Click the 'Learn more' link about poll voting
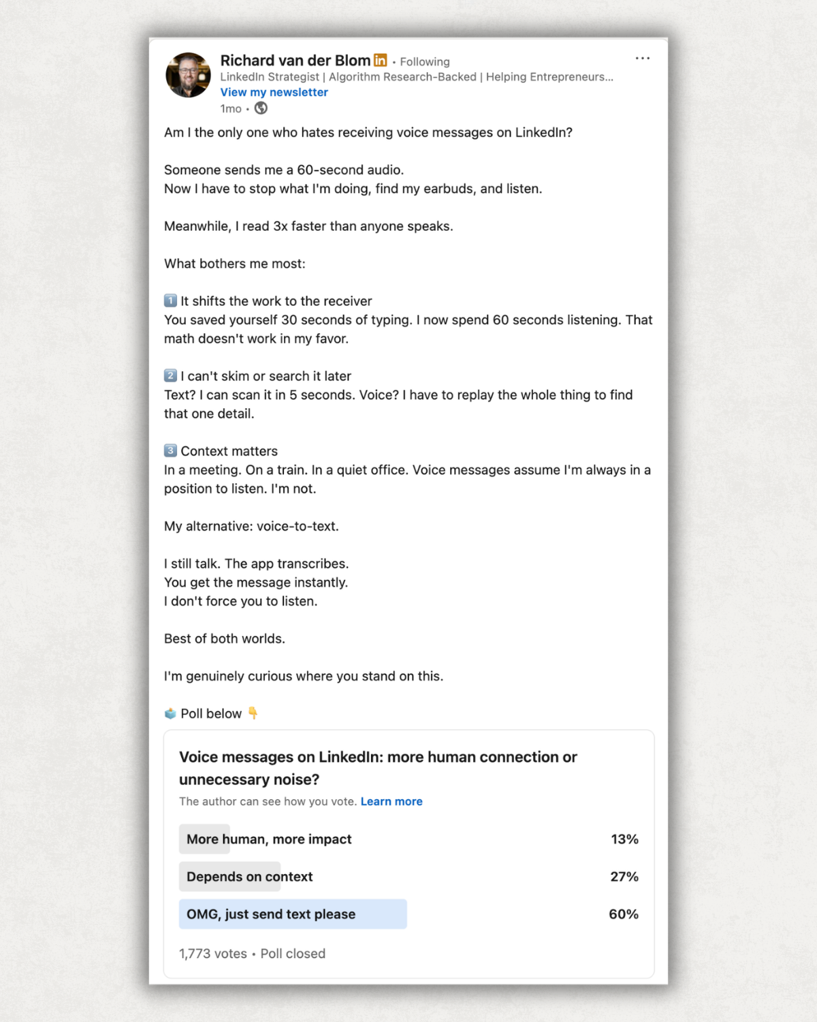The height and width of the screenshot is (1022, 817). 391,801
